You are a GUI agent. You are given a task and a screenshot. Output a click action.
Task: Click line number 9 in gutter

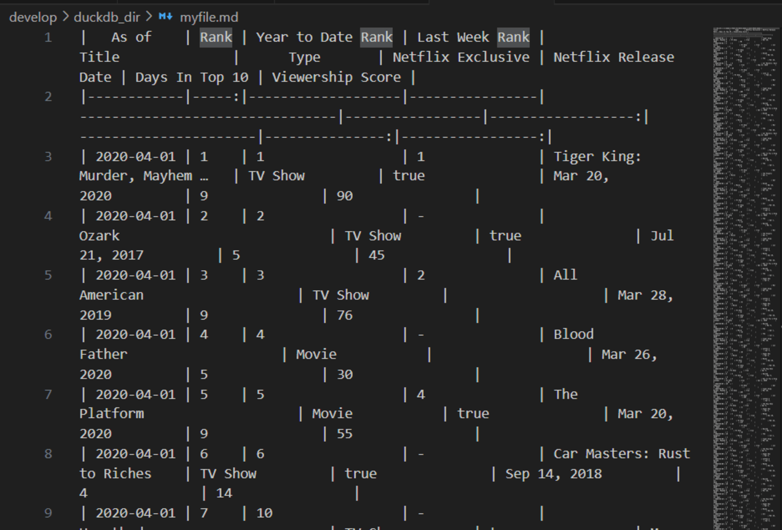pyautogui.click(x=48, y=513)
